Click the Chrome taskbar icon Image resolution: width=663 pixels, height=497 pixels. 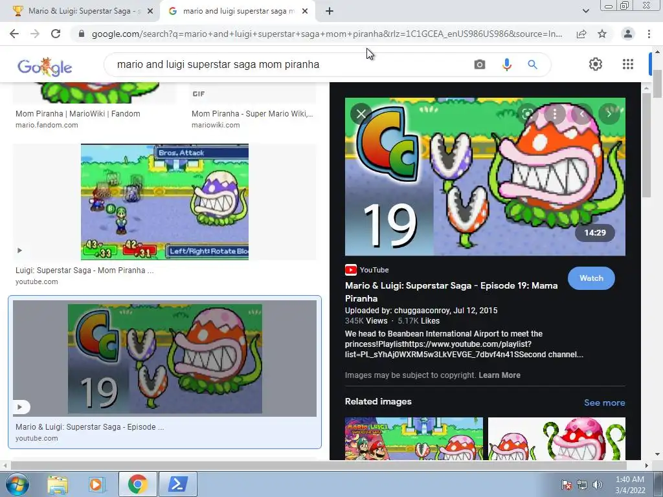coord(137,484)
